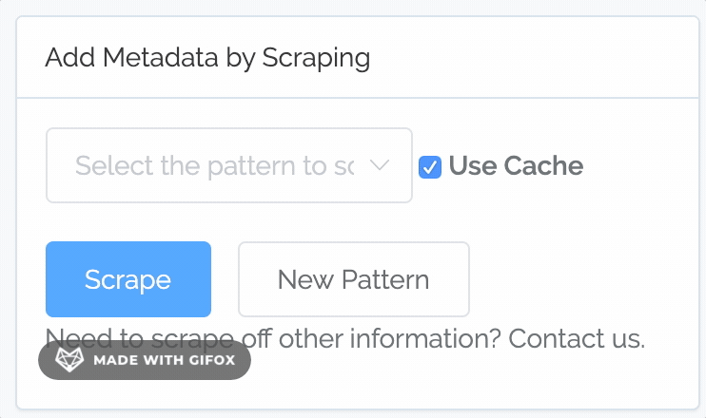Click the Gifox fox logo icon
The height and width of the screenshot is (418, 706).
pos(69,359)
